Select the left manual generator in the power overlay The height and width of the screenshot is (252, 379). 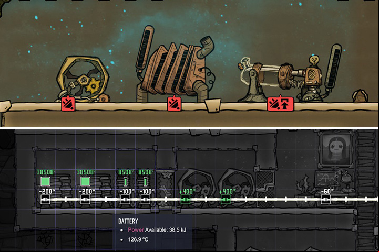click(197, 188)
